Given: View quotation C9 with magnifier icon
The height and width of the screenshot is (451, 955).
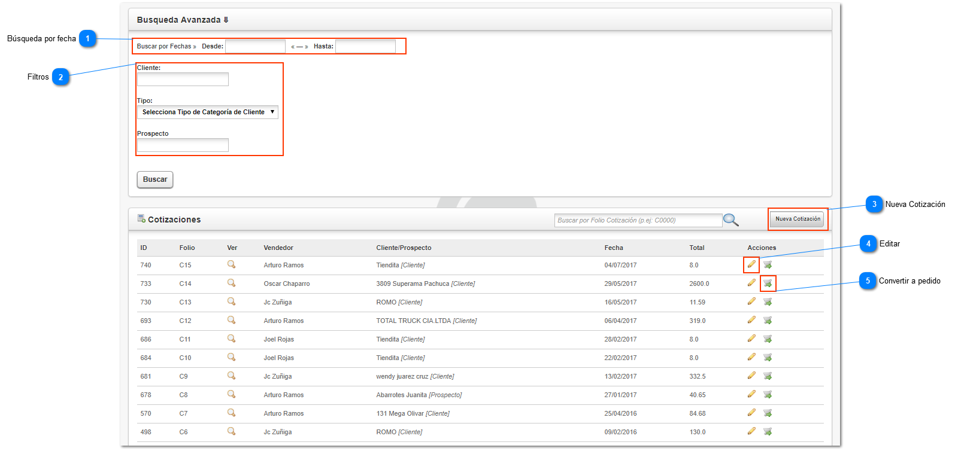Looking at the screenshot, I should (x=231, y=376).
